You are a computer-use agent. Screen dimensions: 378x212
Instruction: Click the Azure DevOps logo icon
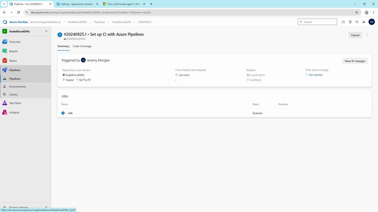point(4,22)
